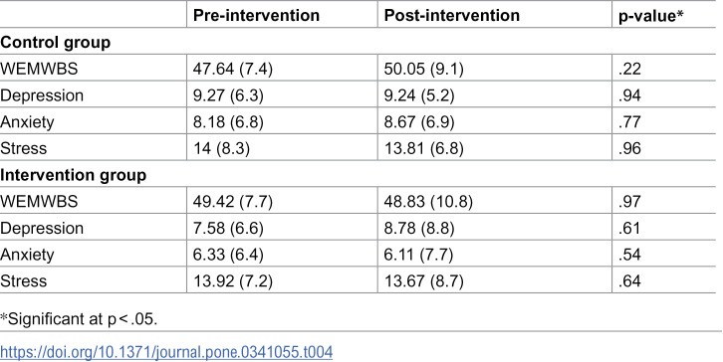The image size is (723, 362).
Task: Click the Control group Anxiety p-value .77
Action: (x=629, y=122)
